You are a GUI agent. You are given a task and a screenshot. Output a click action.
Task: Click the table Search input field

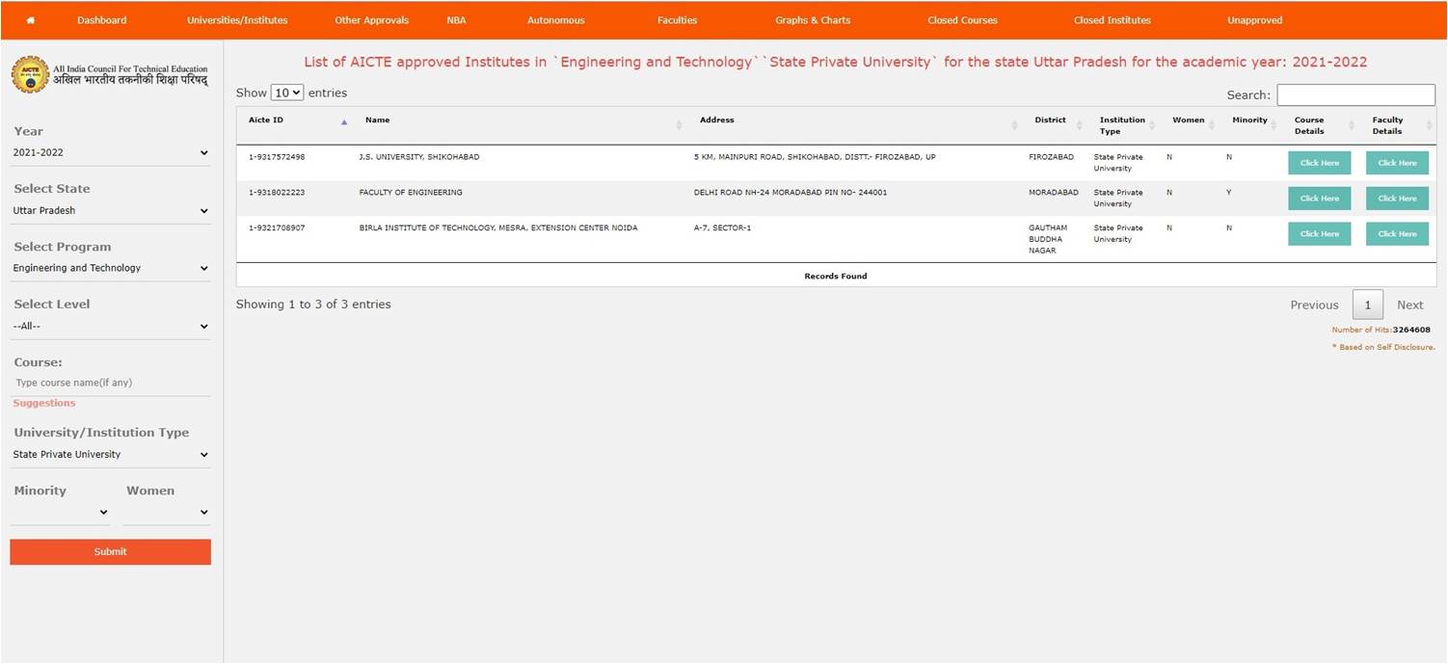1355,94
